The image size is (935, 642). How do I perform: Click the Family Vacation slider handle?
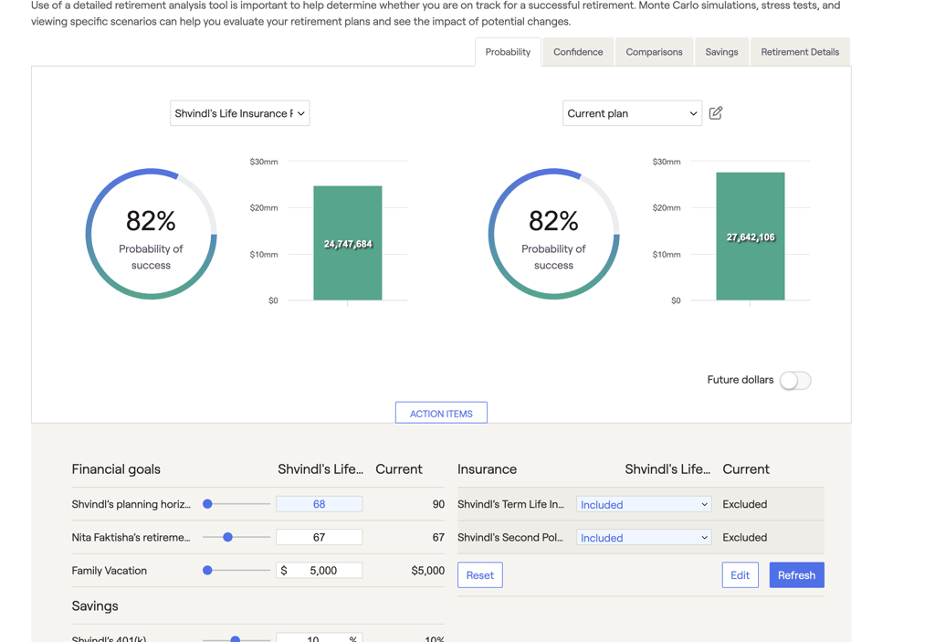(208, 571)
